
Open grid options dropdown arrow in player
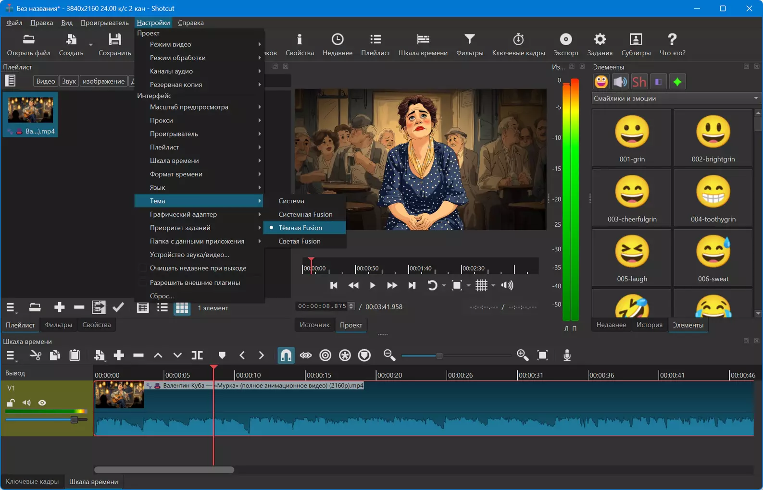[493, 285]
